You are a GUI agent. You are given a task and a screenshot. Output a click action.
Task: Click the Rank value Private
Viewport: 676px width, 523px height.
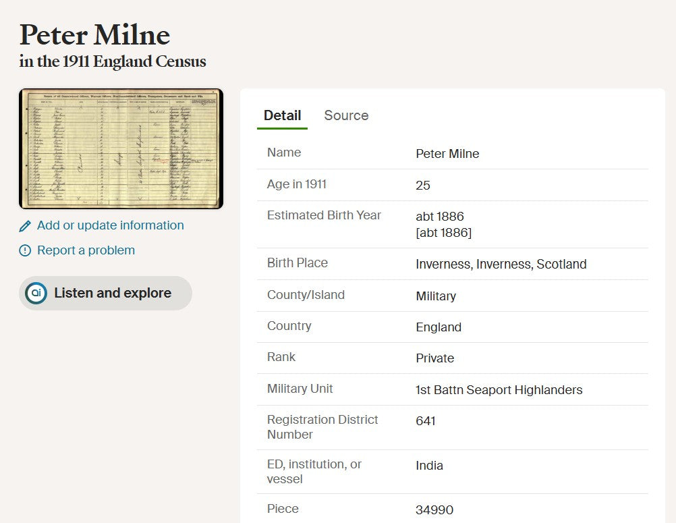[x=435, y=358]
